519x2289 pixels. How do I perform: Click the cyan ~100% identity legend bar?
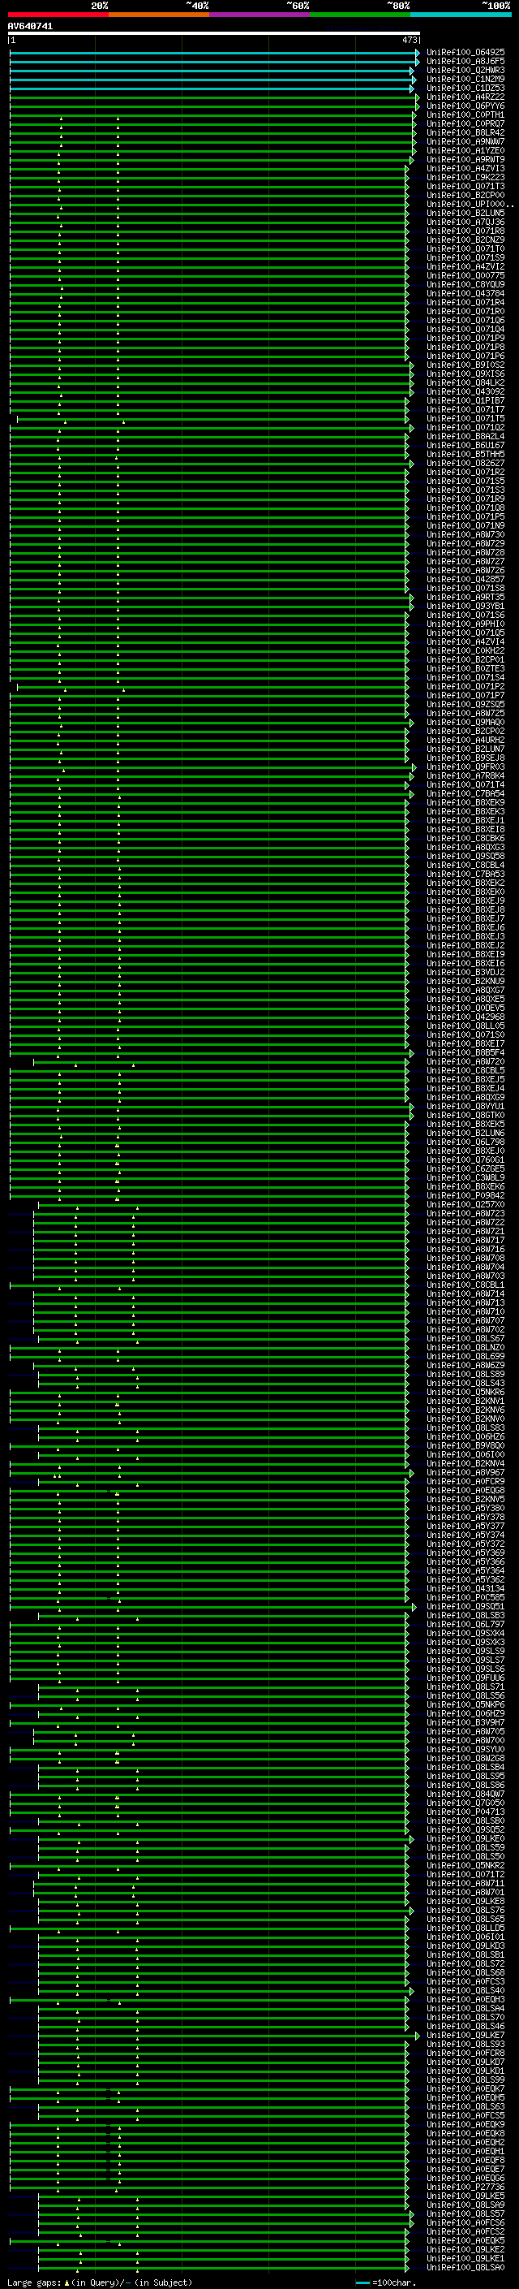coord(461,15)
